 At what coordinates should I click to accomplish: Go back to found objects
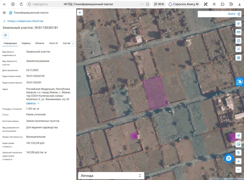click(x=23, y=21)
